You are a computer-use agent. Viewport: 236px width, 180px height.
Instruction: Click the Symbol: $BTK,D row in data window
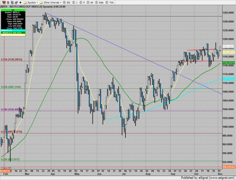coord(13,12)
